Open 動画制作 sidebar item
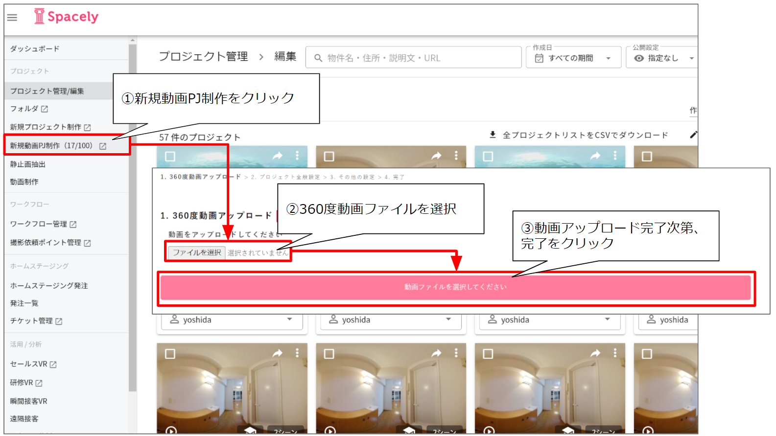The image size is (776, 436). pyautogui.click(x=24, y=182)
